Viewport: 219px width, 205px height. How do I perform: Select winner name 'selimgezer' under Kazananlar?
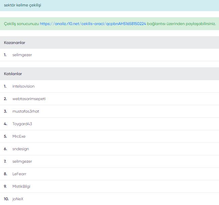pos(22,55)
